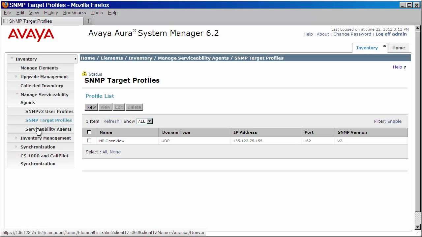Click Home in the breadcrumb
Screen dimensions: 422x237
tap(88, 58)
